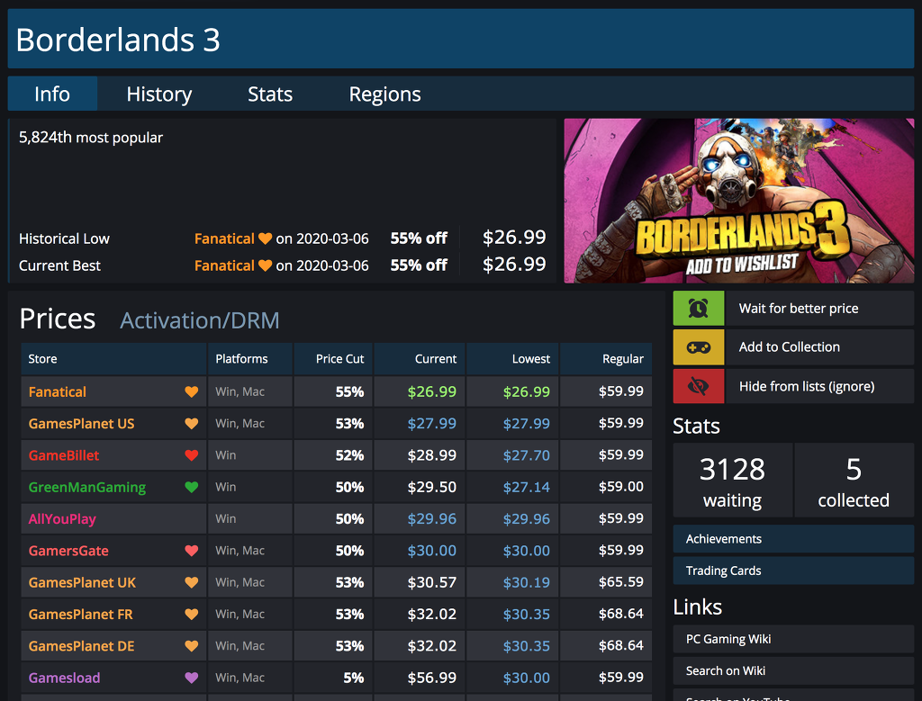Open Fanatical store link in price table
The image size is (922, 701).
tap(58, 392)
